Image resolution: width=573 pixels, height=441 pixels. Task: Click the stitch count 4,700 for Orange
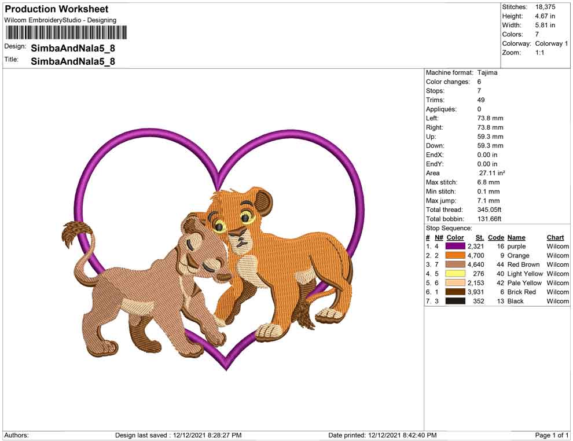click(476, 255)
